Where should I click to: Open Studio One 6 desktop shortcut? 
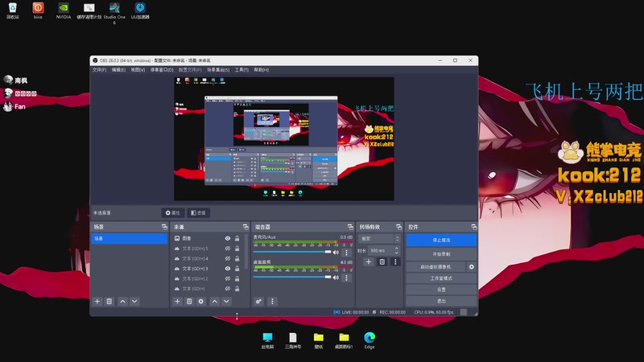tap(114, 13)
